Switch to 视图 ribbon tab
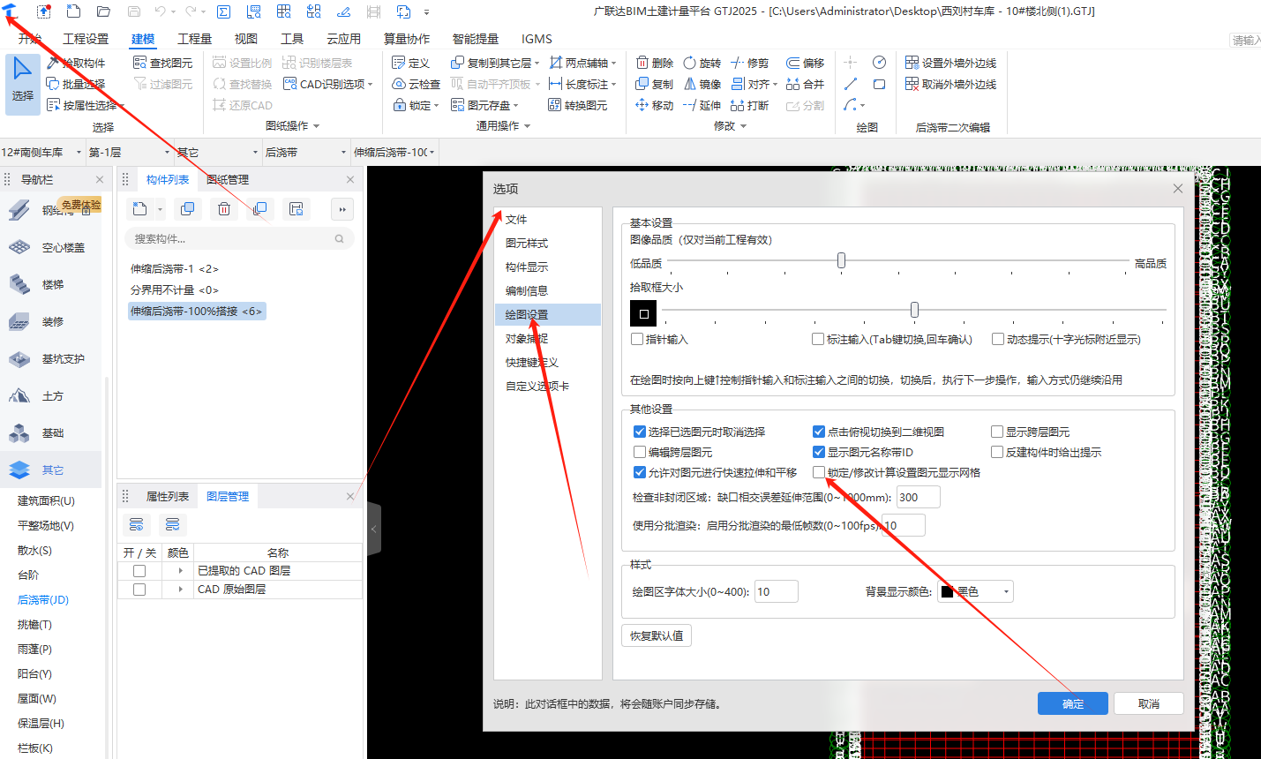Image resolution: width=1261 pixels, height=759 pixels. point(246,39)
